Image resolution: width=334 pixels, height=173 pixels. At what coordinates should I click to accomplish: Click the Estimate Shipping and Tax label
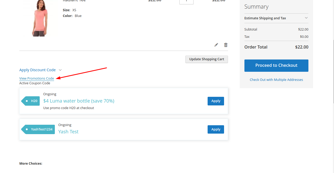pyautogui.click(x=265, y=18)
